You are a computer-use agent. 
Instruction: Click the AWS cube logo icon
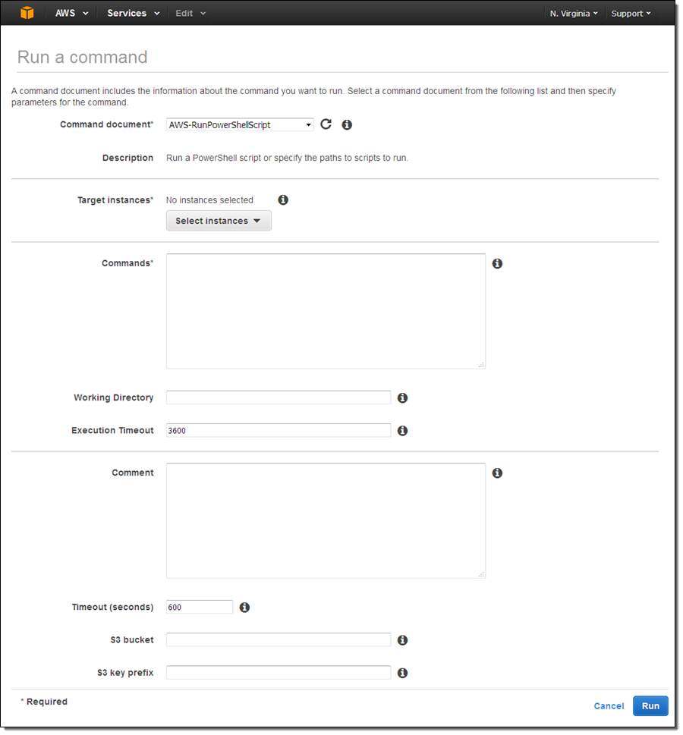(x=27, y=13)
